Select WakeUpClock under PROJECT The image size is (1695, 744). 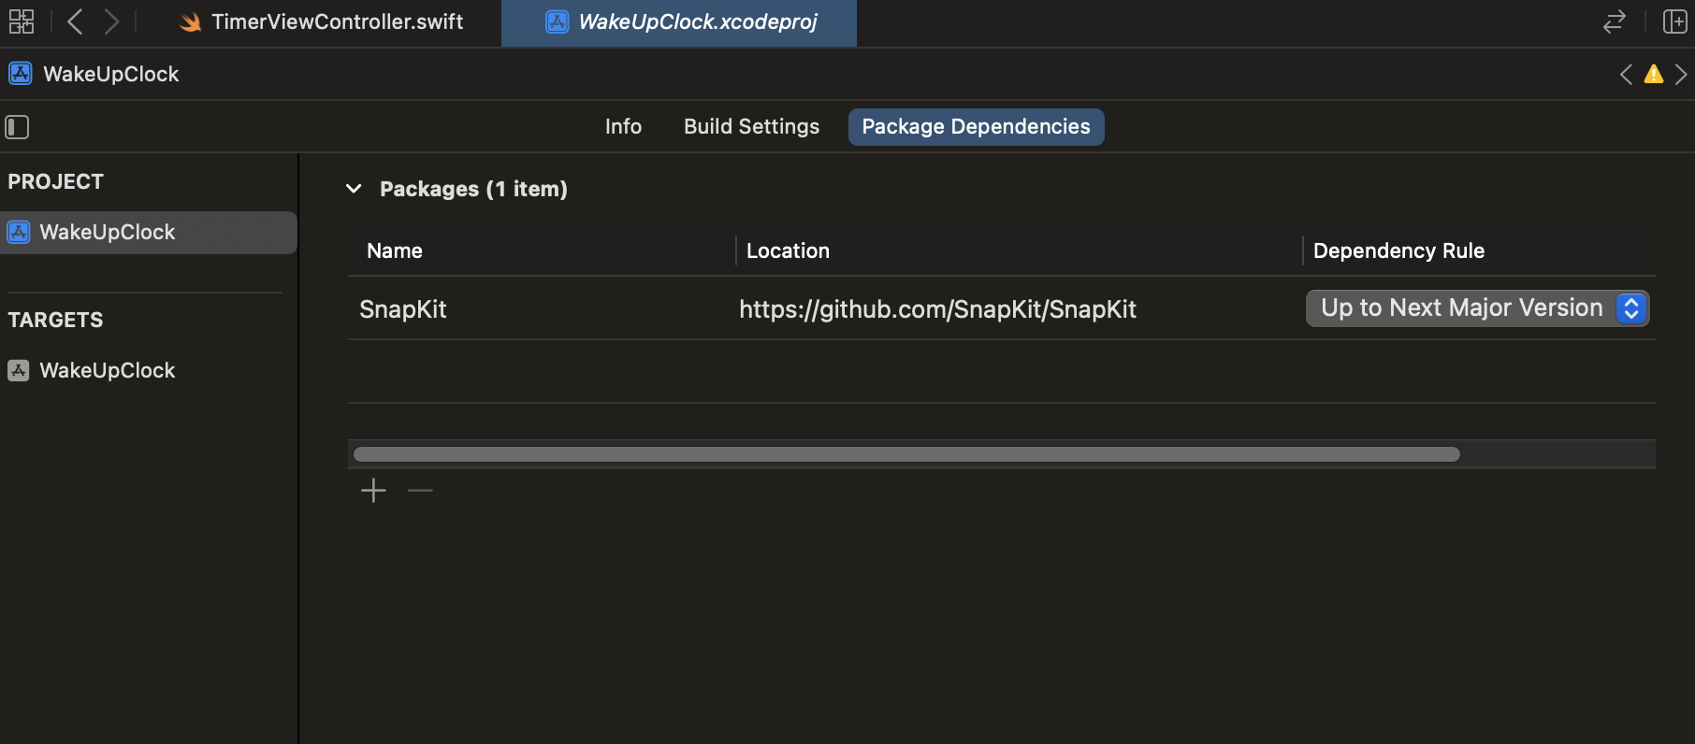pyautogui.click(x=149, y=232)
